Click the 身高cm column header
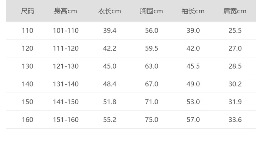262x143 pixels. point(66,11)
